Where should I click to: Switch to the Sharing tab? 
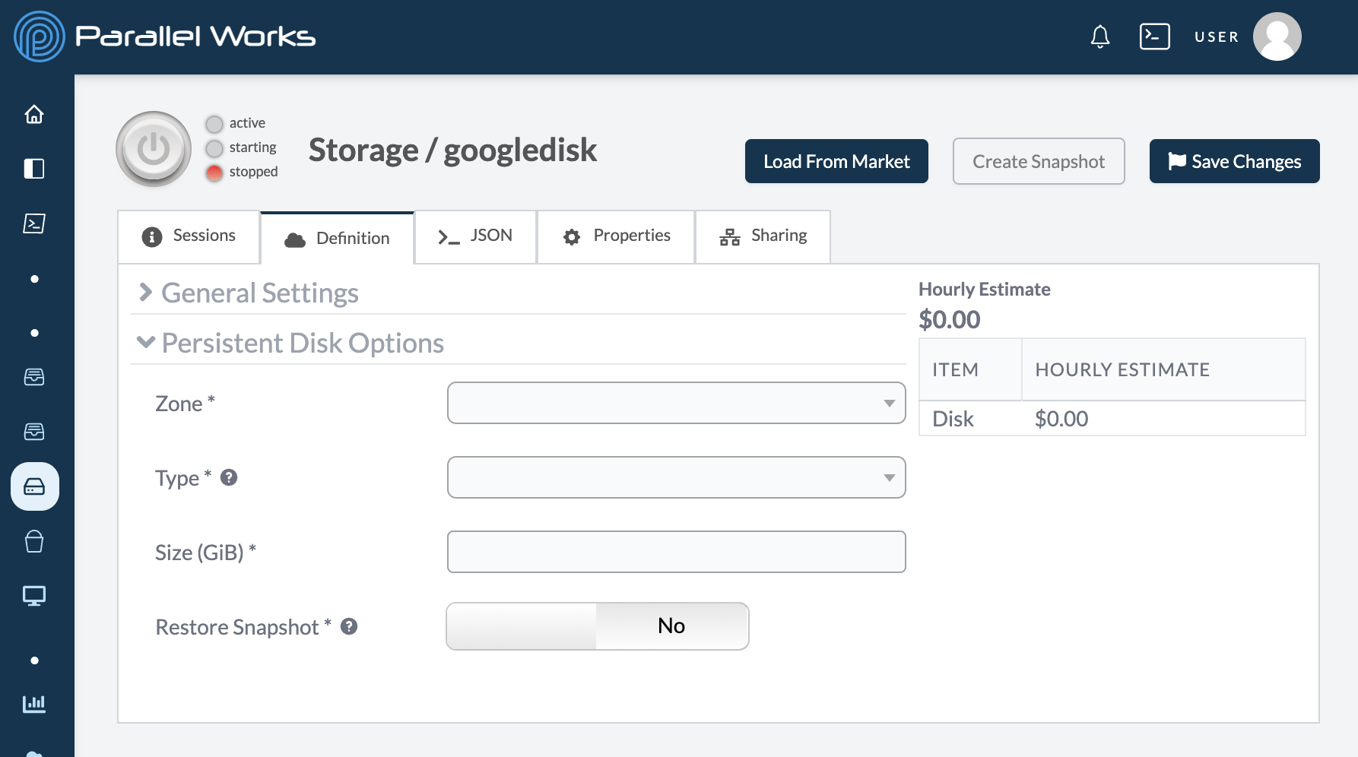click(763, 236)
